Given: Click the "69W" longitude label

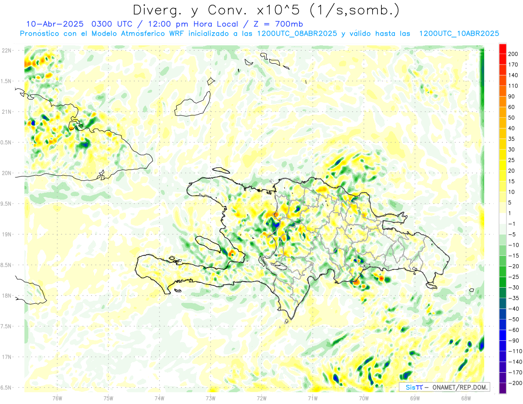Looking at the screenshot, I should [x=415, y=398].
